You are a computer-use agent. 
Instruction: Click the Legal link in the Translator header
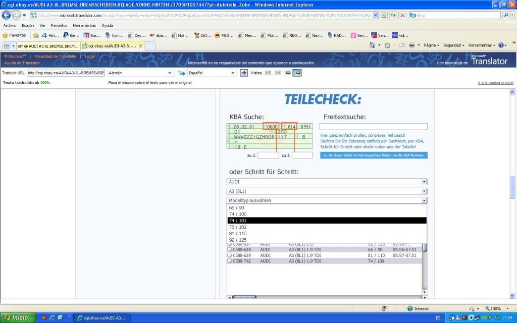(90, 57)
